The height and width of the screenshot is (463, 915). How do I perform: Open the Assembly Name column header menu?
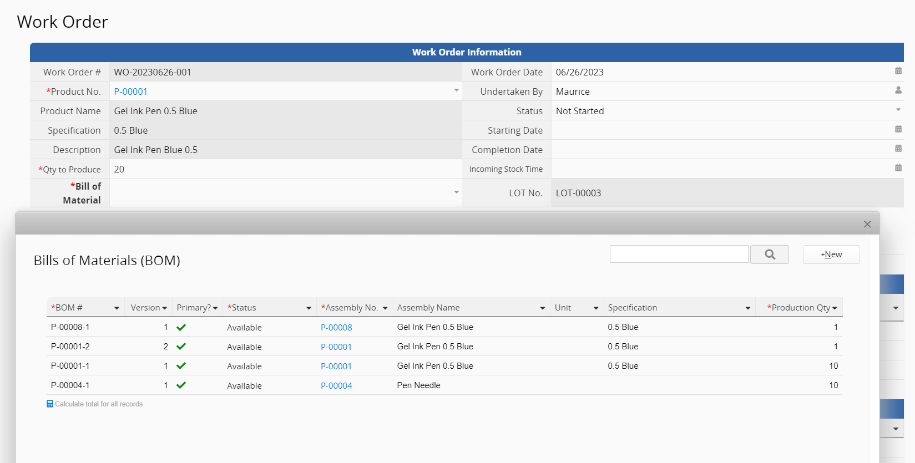coord(542,308)
